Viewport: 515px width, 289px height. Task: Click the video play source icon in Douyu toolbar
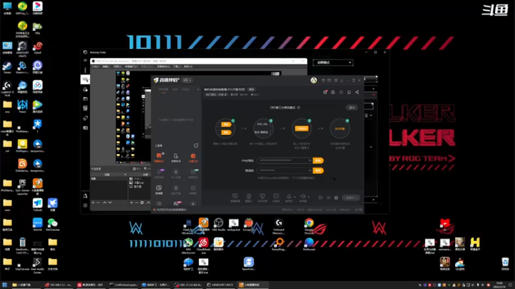(x=276, y=197)
